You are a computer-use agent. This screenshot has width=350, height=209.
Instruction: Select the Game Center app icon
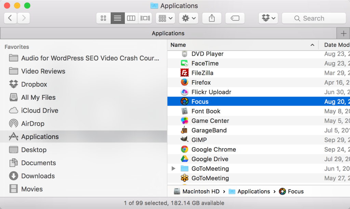coord(184,121)
